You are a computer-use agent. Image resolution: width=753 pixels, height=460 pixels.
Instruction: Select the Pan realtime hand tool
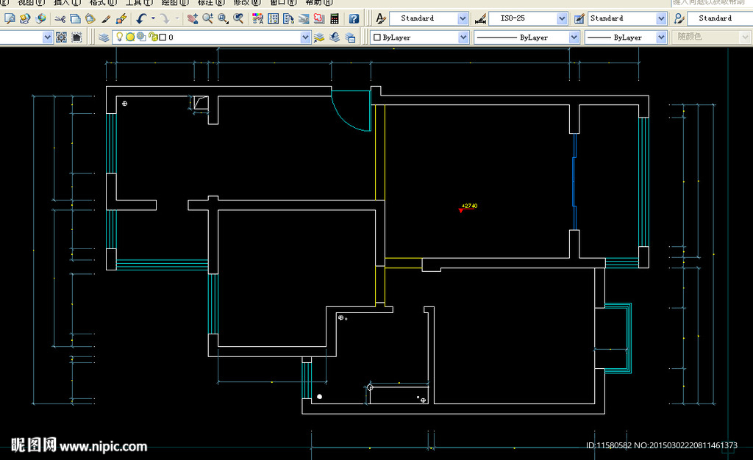[x=193, y=18]
